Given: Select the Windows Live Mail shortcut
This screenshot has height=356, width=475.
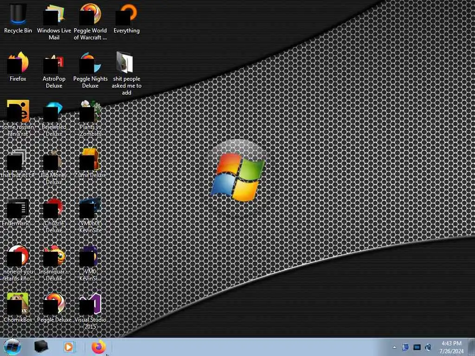Looking at the screenshot, I should pos(54,21).
